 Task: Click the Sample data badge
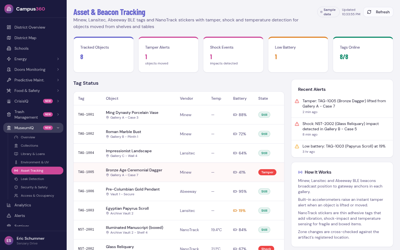[328, 12]
